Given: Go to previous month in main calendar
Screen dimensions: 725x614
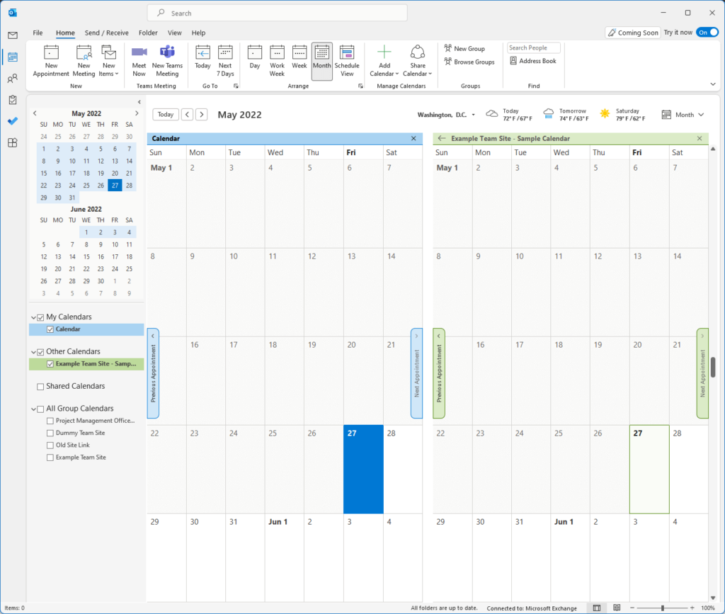Looking at the screenshot, I should coord(187,115).
